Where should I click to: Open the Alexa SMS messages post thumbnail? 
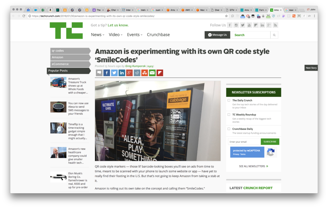pos(58,107)
